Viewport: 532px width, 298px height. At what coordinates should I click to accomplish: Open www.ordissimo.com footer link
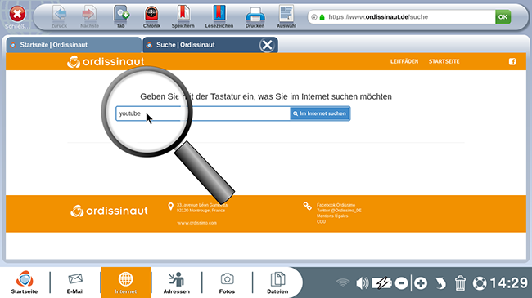click(x=196, y=223)
